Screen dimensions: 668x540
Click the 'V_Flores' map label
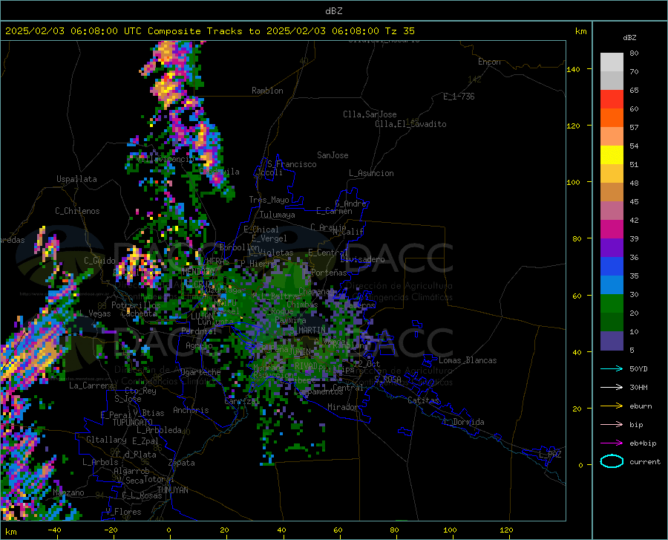(123, 512)
